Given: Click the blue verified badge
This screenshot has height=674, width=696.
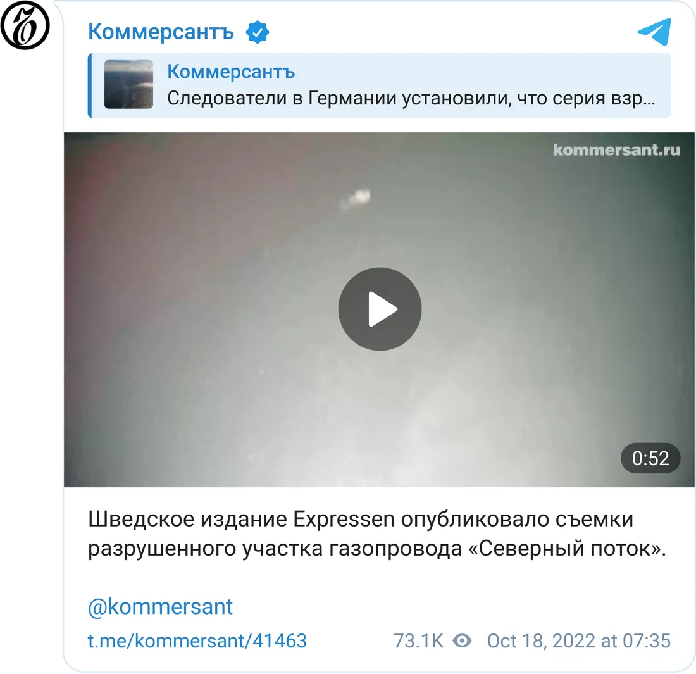Looking at the screenshot, I should tap(258, 32).
